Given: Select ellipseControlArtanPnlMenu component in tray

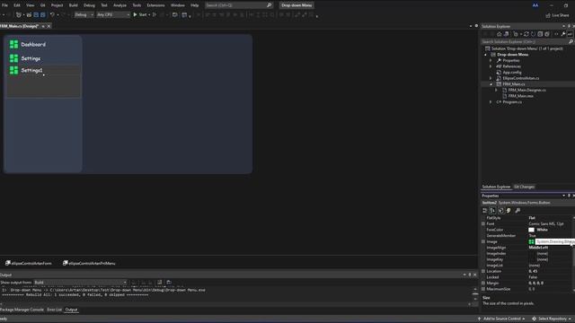Looking at the screenshot, I should pos(89,263).
